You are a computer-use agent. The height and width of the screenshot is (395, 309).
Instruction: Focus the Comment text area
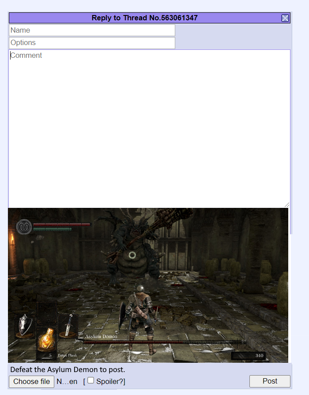point(150,129)
